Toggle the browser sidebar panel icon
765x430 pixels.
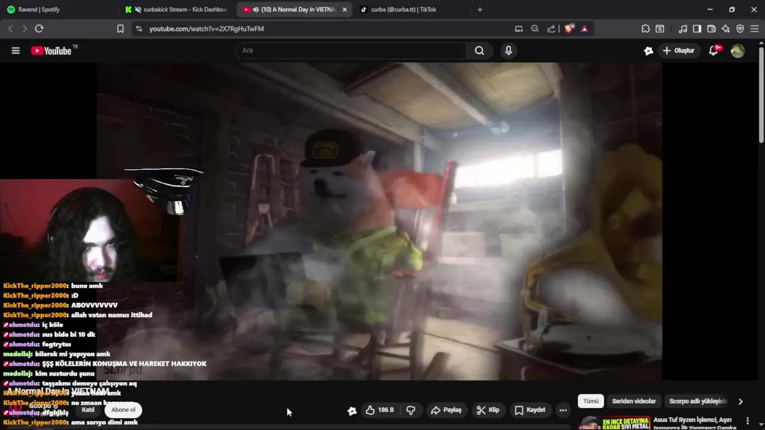tap(697, 29)
